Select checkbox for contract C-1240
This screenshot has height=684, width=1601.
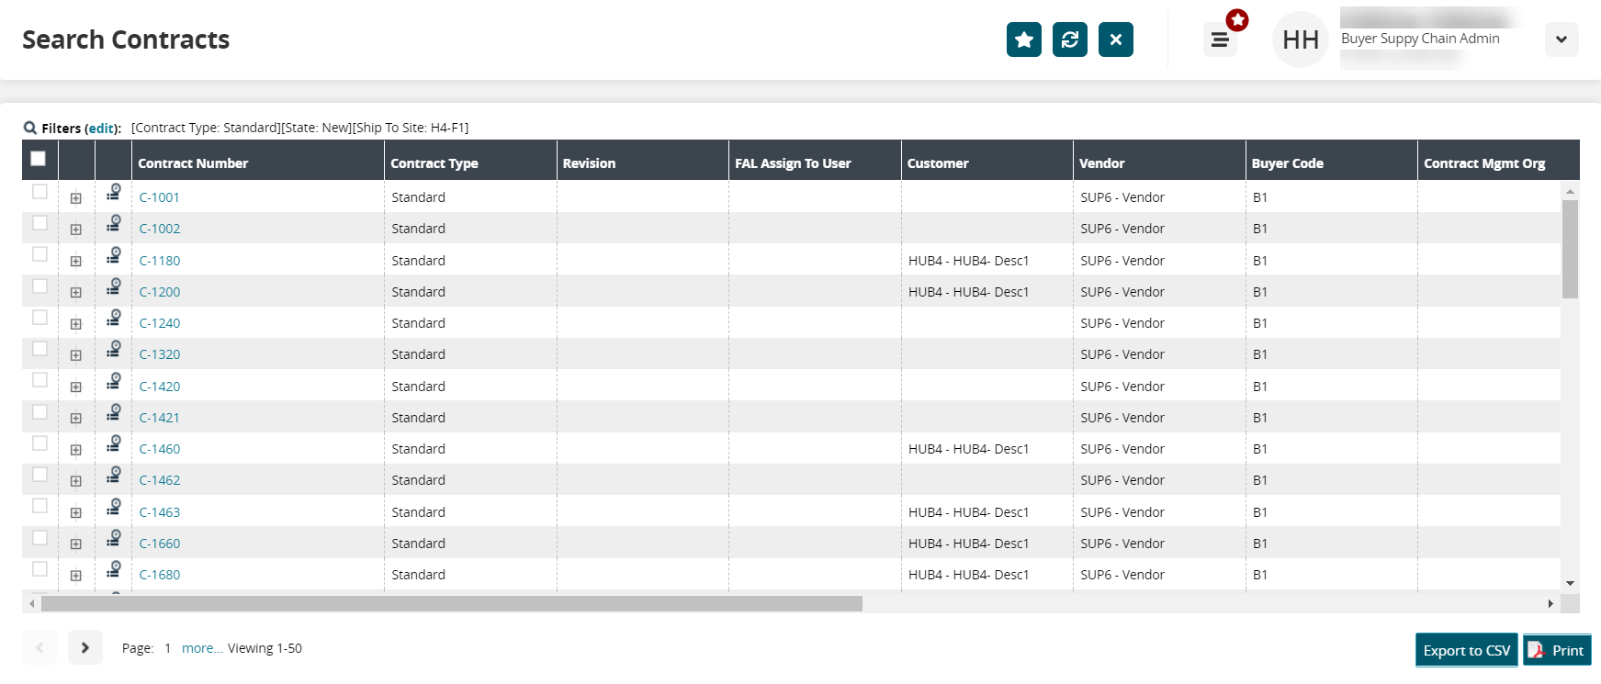click(39, 318)
